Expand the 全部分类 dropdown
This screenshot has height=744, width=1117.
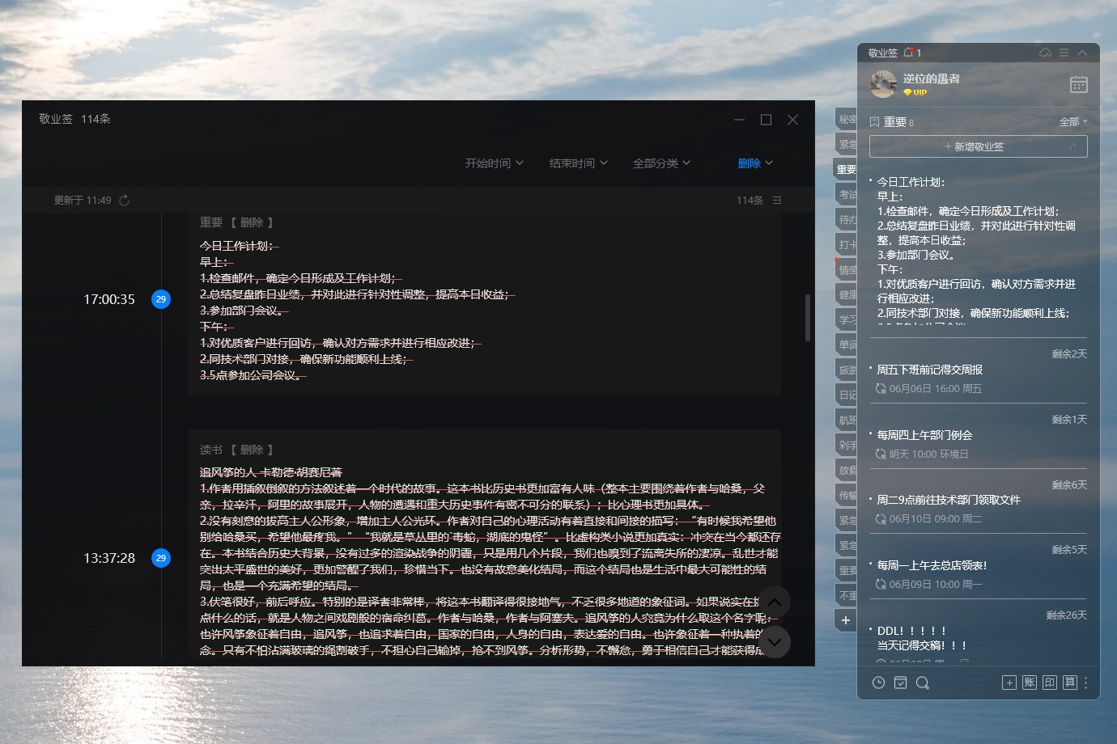pos(661,163)
